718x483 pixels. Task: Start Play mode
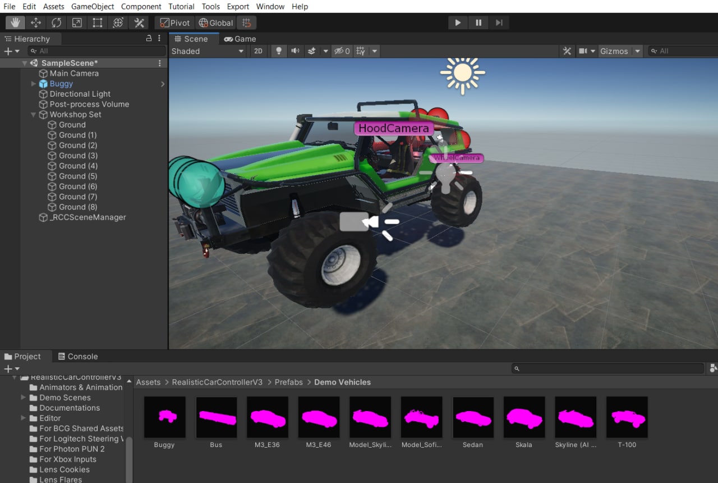tap(458, 23)
